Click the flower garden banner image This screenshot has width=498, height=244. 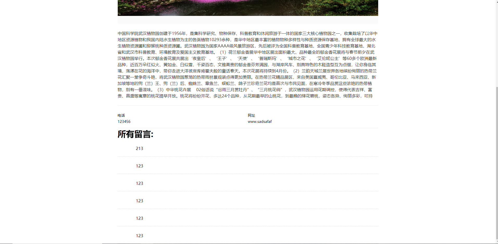pyautogui.click(x=248, y=8)
